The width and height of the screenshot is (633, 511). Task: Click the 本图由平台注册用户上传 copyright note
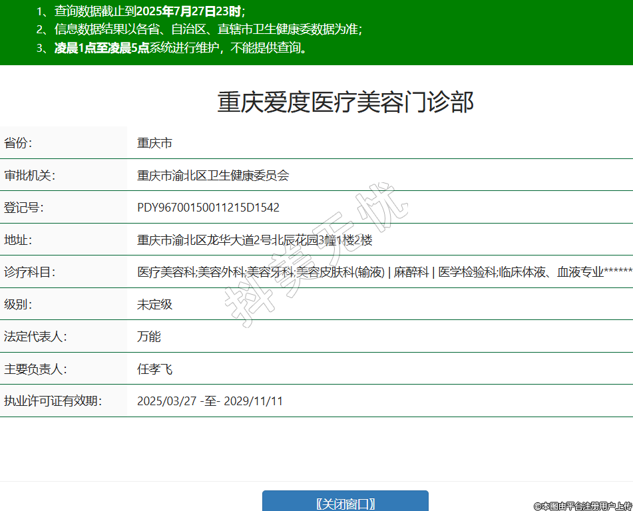click(x=583, y=506)
